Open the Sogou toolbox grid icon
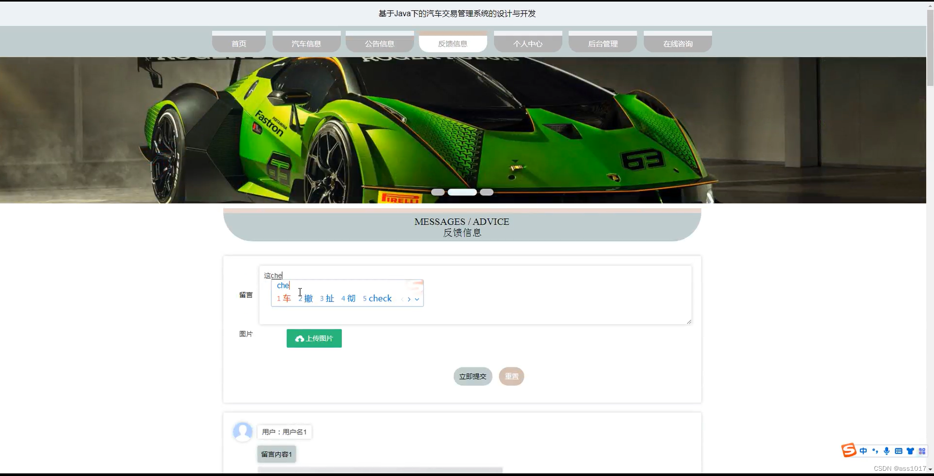The image size is (934, 476). 922,451
